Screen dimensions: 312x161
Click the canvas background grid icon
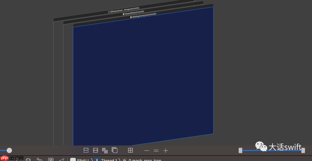130,150
